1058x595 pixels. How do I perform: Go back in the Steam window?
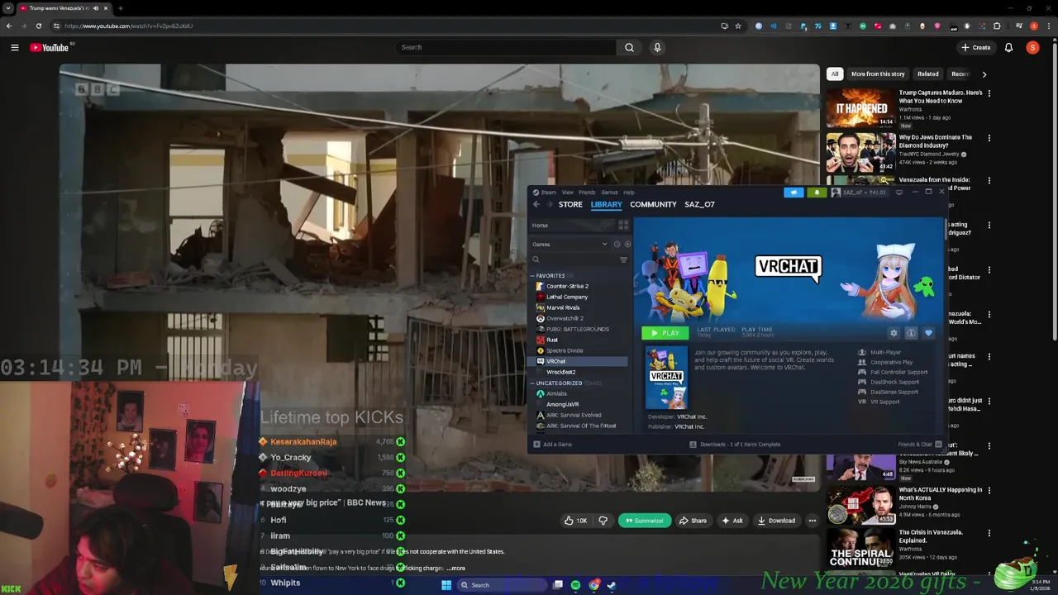pos(536,204)
